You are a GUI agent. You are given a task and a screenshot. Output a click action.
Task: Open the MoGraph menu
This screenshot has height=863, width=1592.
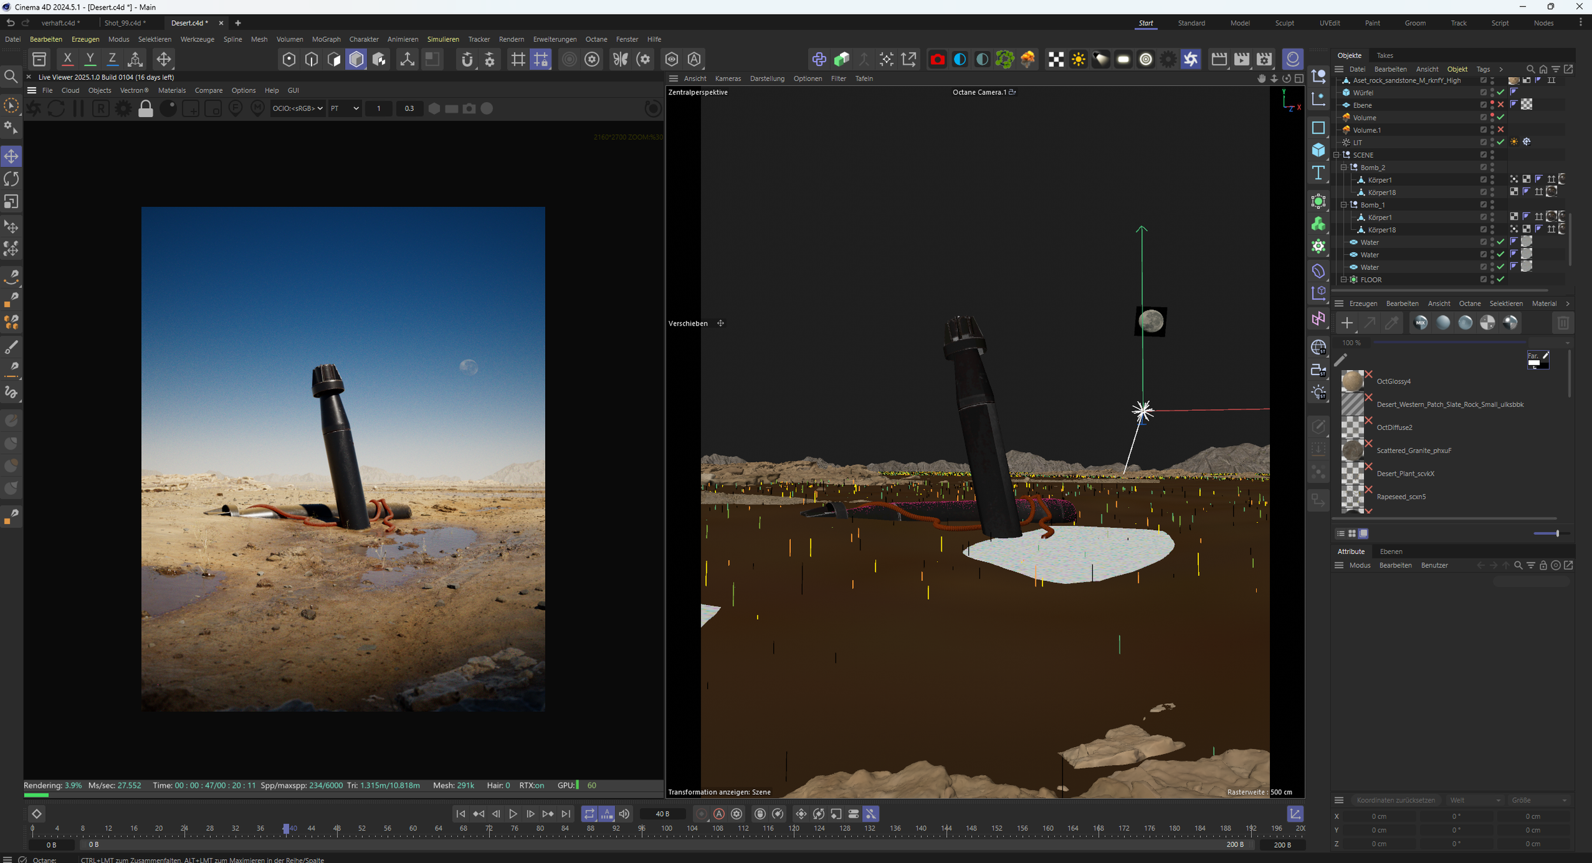[x=326, y=39]
